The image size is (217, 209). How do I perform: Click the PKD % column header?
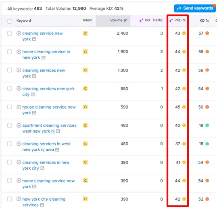pos(180,20)
